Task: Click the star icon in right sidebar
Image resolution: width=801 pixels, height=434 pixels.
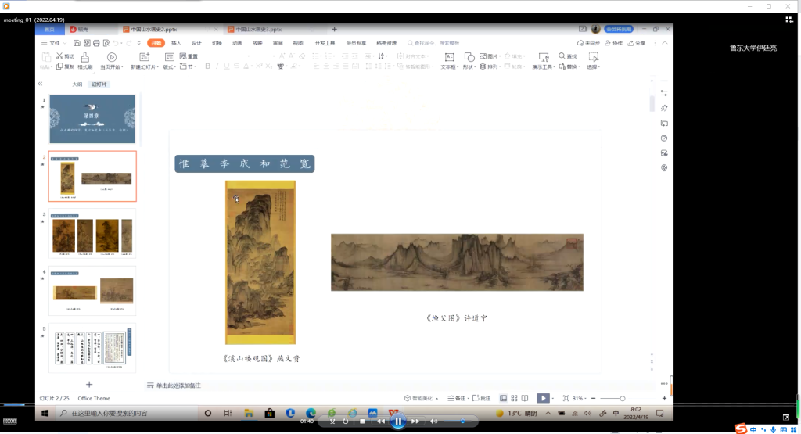Action: tap(664, 108)
